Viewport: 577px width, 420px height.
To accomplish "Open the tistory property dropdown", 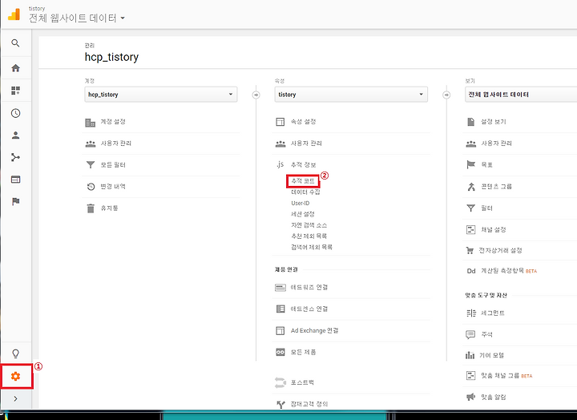I will tap(351, 95).
